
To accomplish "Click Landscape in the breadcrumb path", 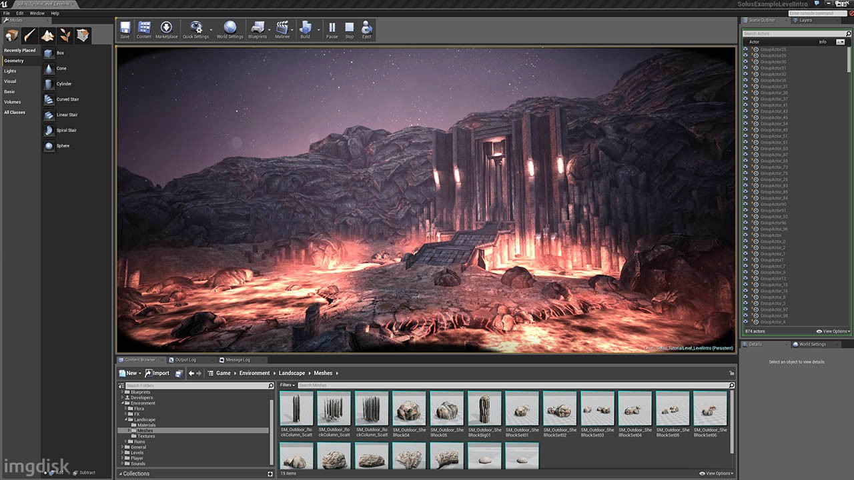I will 292,373.
